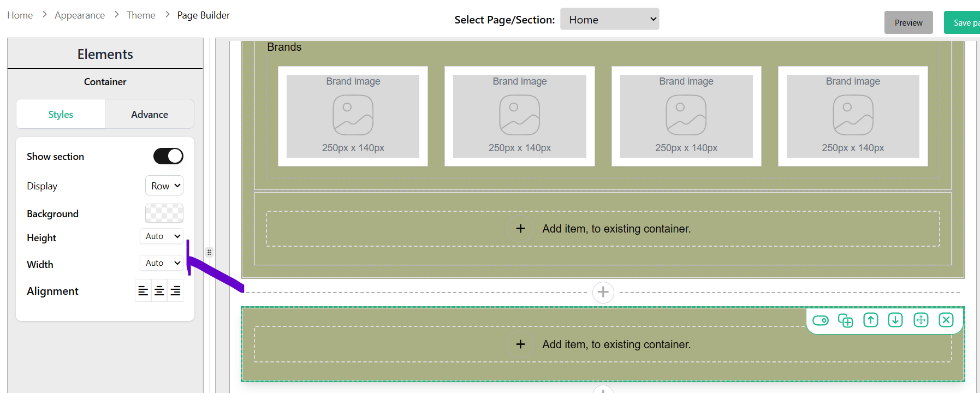Align content center
980x393 pixels.
[x=159, y=291]
